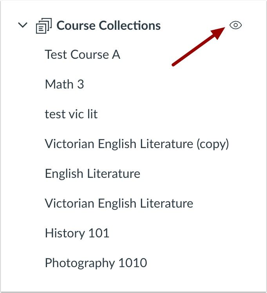Viewport: 267px width, 293px height.
Task: Open the History 101 course
Action: [x=77, y=233]
